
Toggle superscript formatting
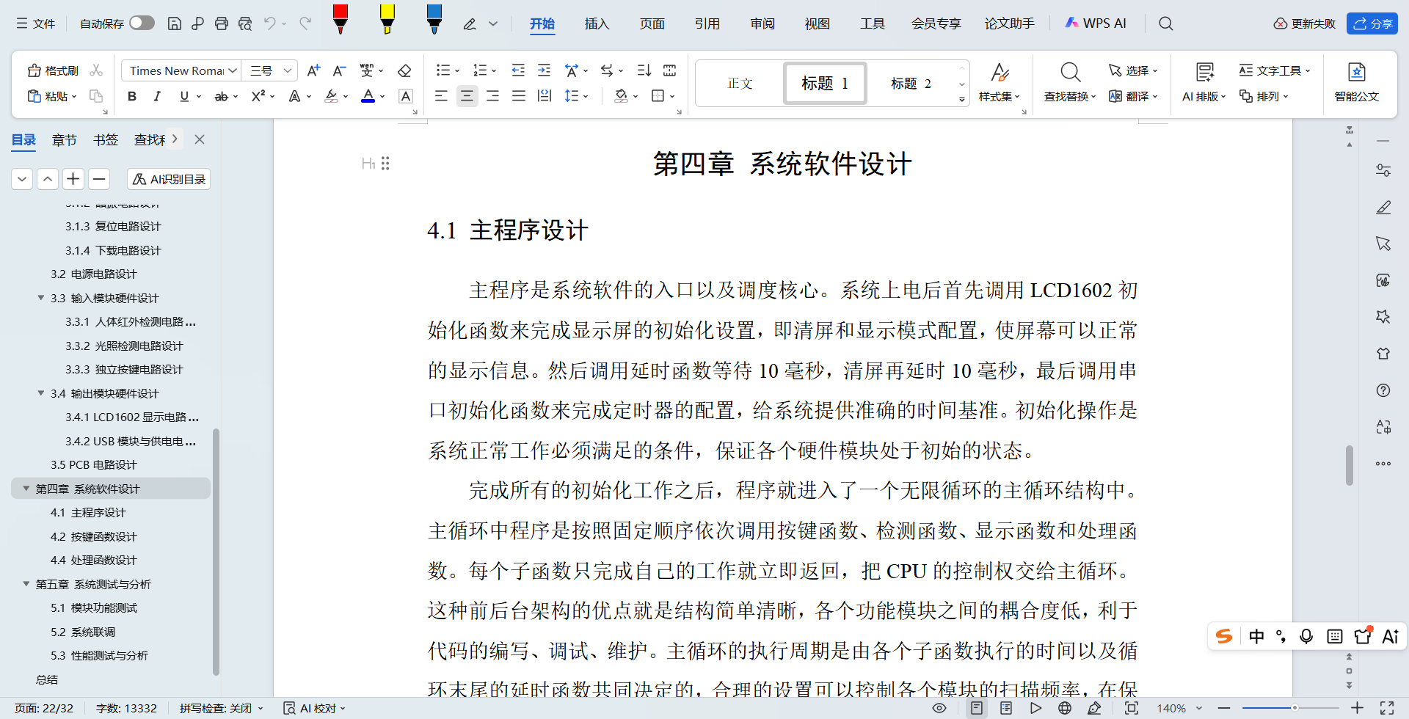(x=258, y=96)
